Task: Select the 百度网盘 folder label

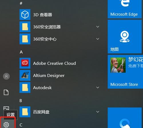Action: coord(41,112)
